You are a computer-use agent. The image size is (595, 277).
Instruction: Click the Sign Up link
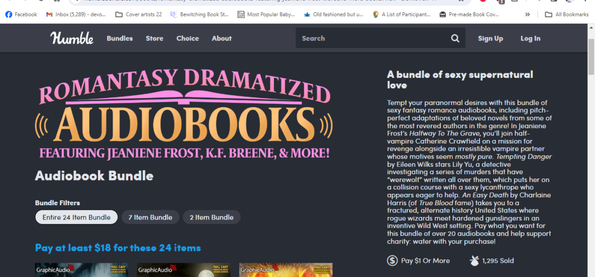click(x=490, y=38)
